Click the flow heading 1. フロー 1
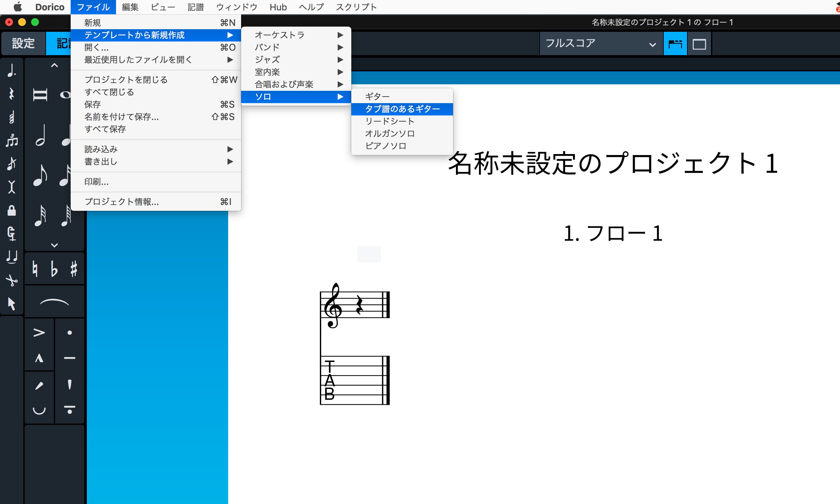 (613, 234)
